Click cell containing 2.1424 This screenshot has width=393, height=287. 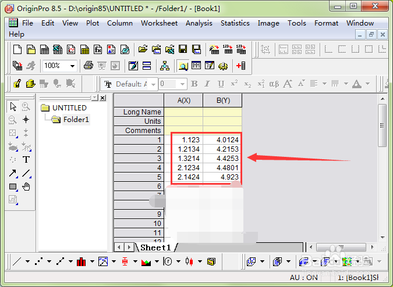coord(183,177)
